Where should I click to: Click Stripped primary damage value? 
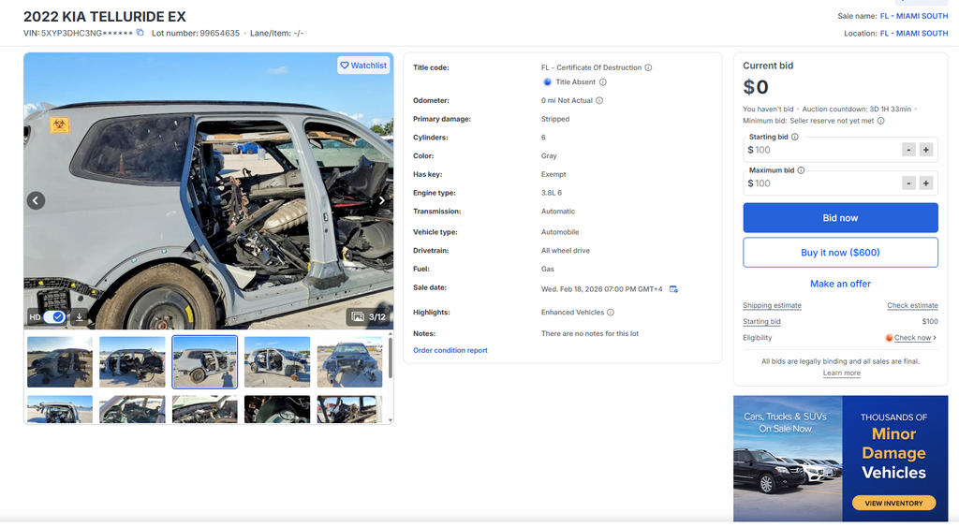pyautogui.click(x=555, y=119)
